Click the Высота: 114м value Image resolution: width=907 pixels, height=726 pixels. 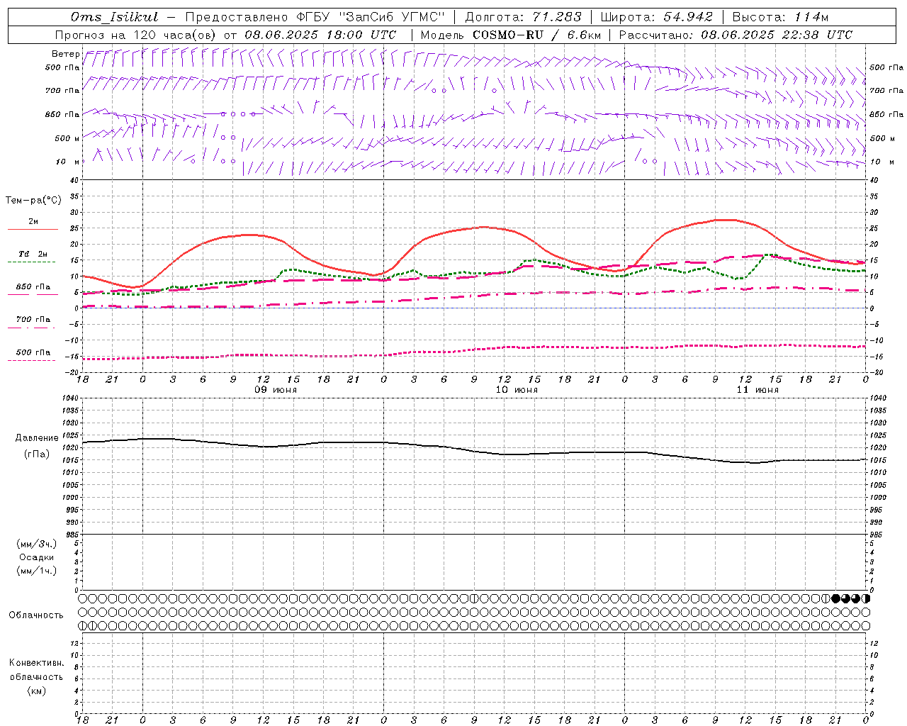click(780, 17)
